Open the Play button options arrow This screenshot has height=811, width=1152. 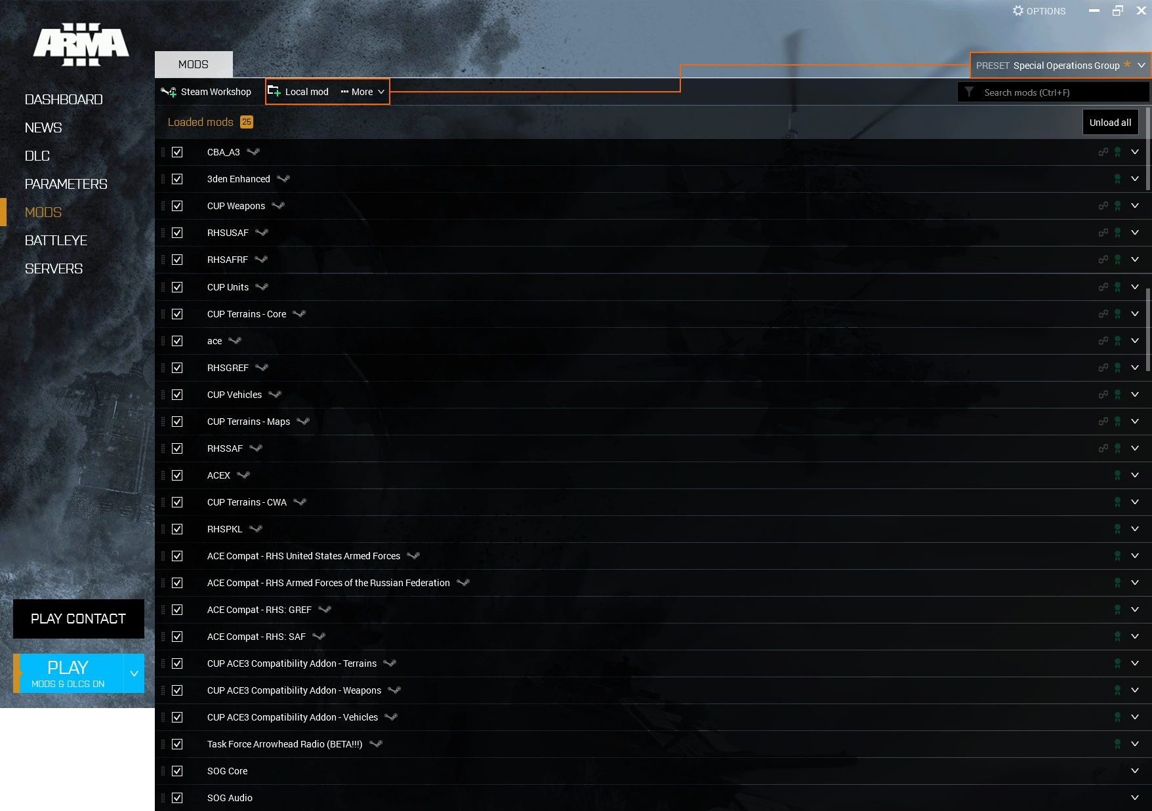[134, 673]
